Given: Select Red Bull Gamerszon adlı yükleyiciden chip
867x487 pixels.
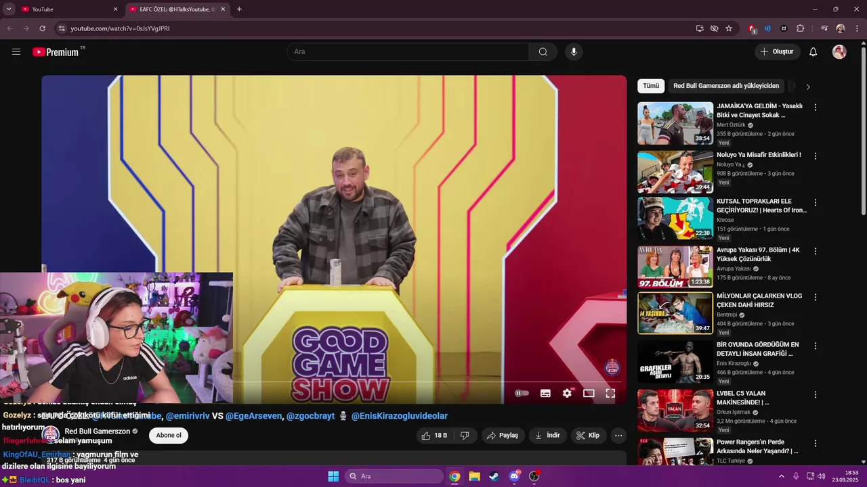Looking at the screenshot, I should point(726,86).
